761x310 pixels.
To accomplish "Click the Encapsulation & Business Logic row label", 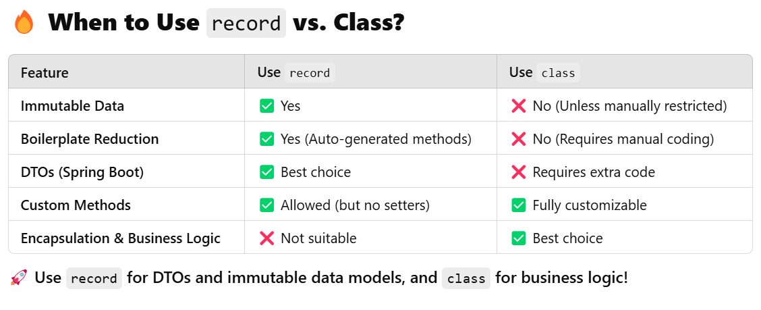I will click(x=120, y=238).
